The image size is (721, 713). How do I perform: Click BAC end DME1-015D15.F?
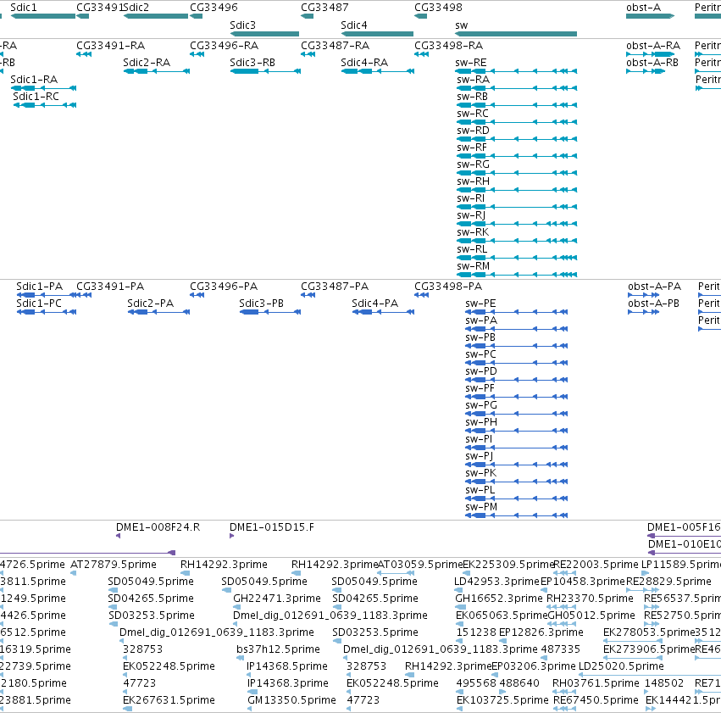click(232, 536)
